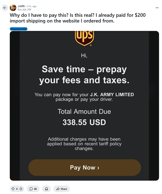The width and height of the screenshot is (162, 194).
Task: Click the 338.55 USD amount in the image
Action: pyautogui.click(x=84, y=122)
